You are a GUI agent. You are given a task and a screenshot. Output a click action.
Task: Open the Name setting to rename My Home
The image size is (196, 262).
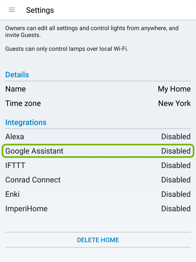(98, 89)
